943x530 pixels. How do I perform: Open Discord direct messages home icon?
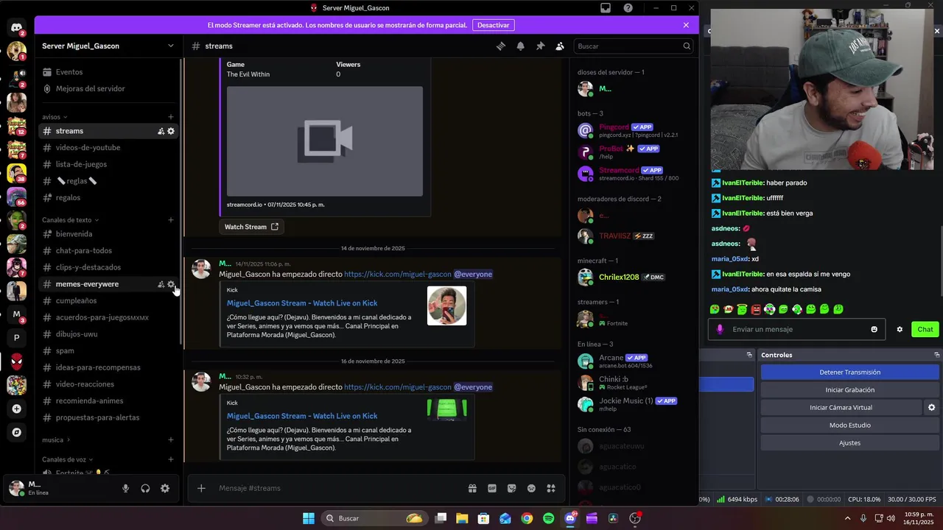tap(16, 28)
